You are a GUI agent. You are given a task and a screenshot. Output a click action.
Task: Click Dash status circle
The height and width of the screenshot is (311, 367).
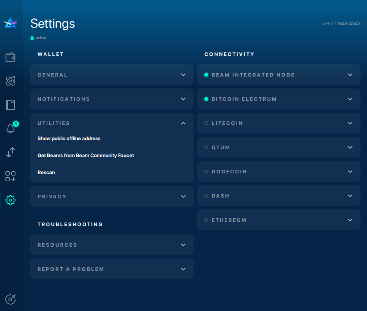206,196
